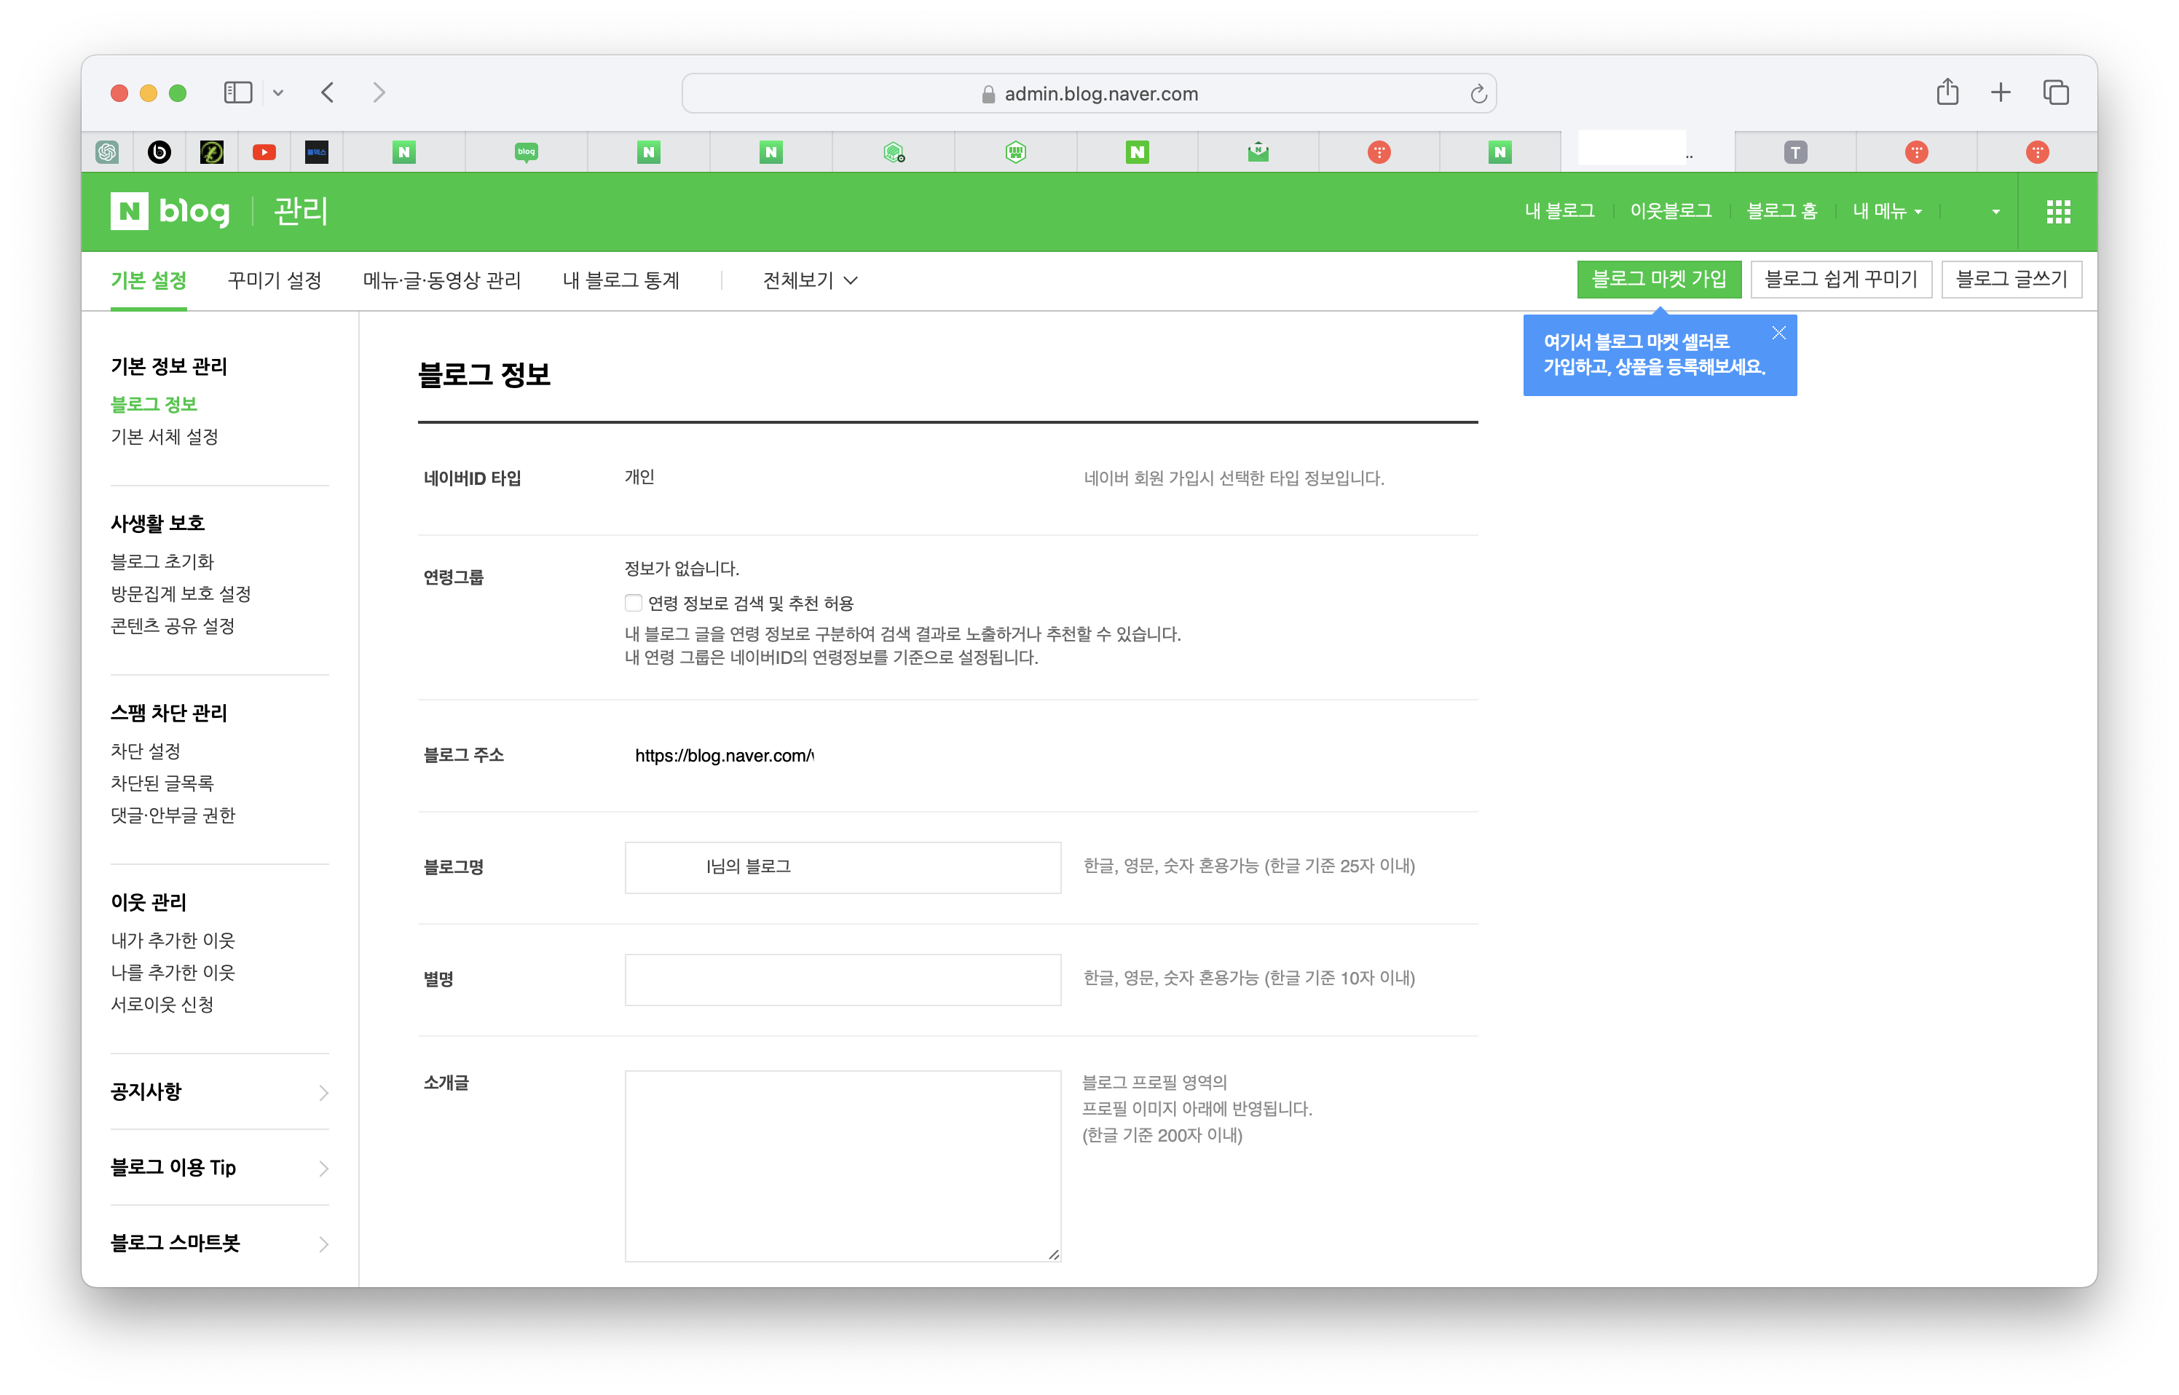Open the YouTube pinned tab
This screenshot has height=1395, width=2179.
[264, 152]
